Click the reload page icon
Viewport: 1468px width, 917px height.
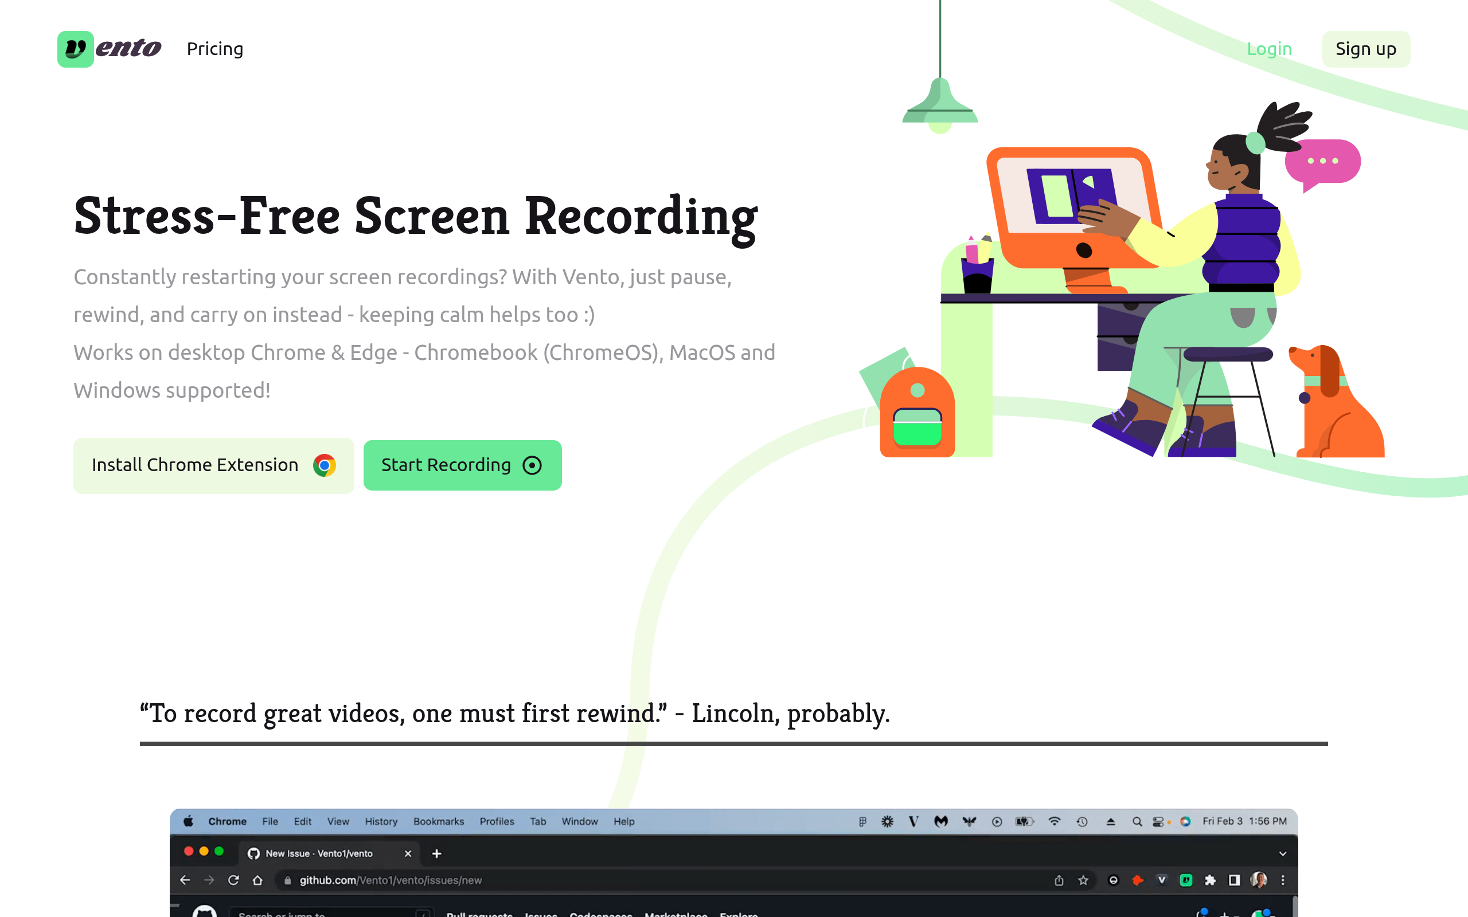click(x=233, y=880)
